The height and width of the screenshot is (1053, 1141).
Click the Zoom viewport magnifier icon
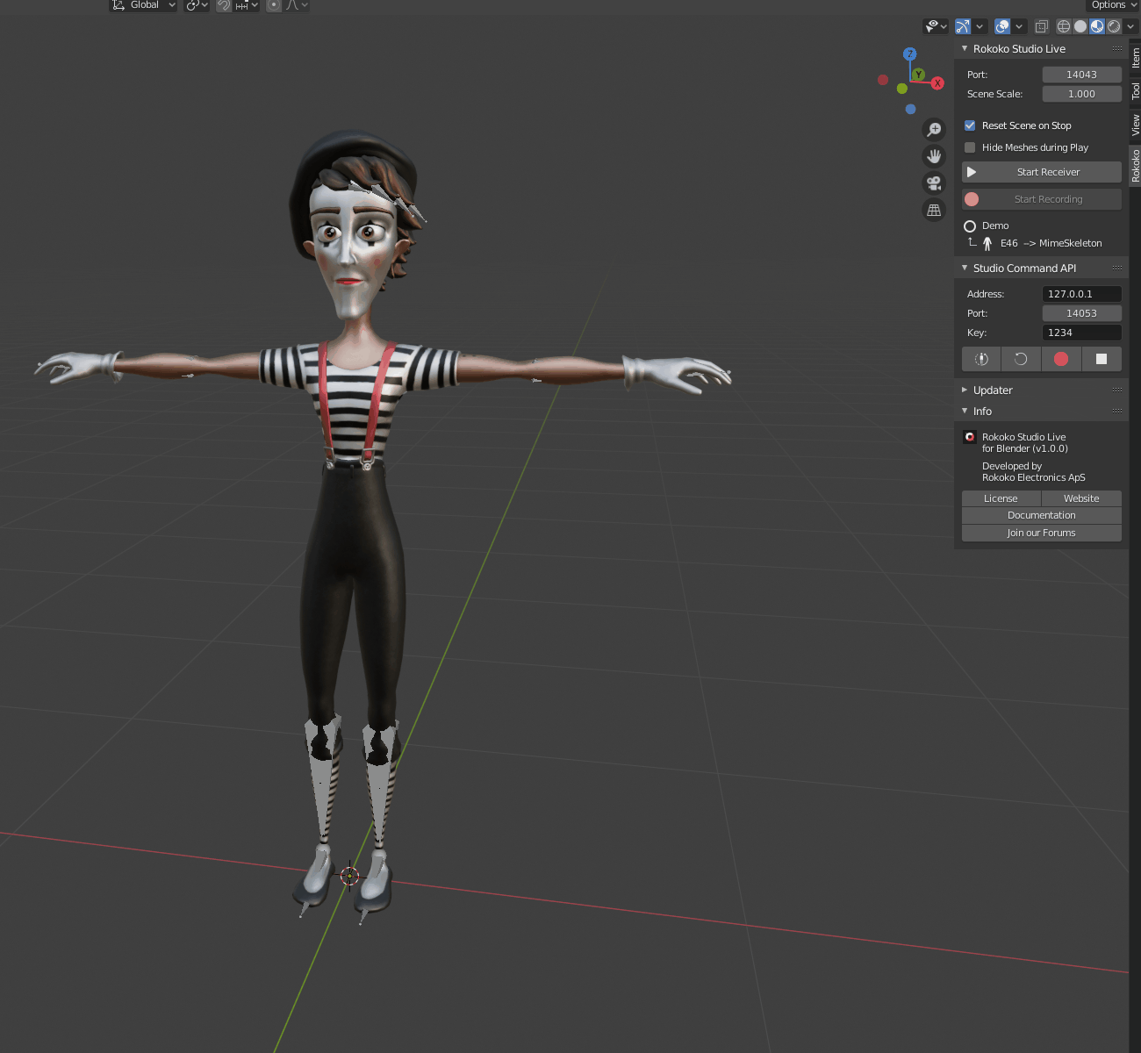tap(934, 130)
